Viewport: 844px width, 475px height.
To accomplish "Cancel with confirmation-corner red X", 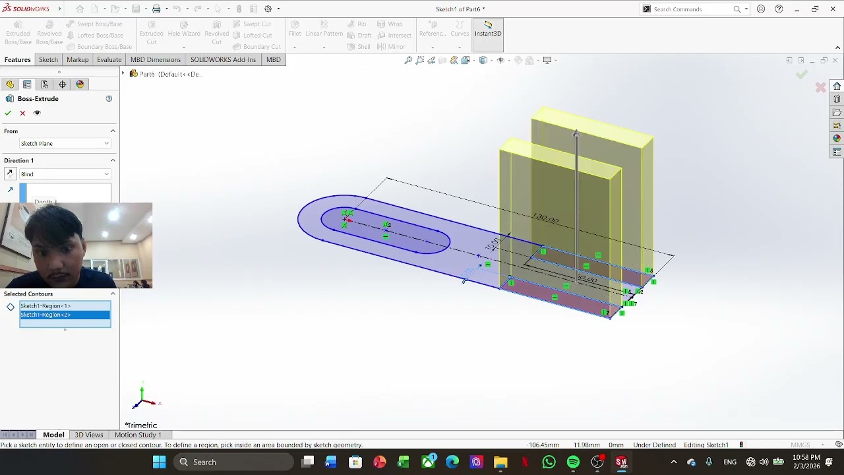I will 820,87.
